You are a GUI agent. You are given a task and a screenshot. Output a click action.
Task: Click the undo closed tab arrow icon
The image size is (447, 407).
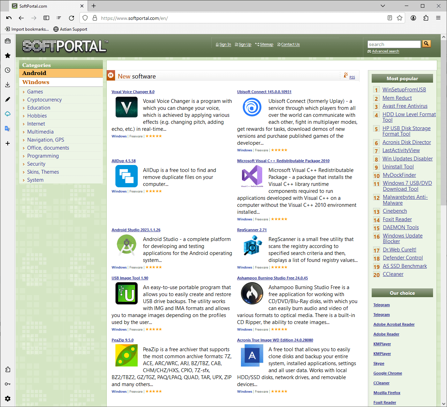click(x=9, y=18)
